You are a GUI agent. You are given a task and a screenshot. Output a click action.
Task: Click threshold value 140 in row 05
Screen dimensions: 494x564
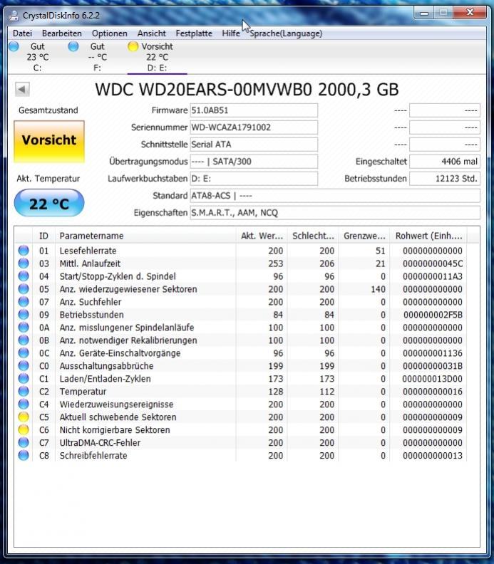pyautogui.click(x=378, y=289)
